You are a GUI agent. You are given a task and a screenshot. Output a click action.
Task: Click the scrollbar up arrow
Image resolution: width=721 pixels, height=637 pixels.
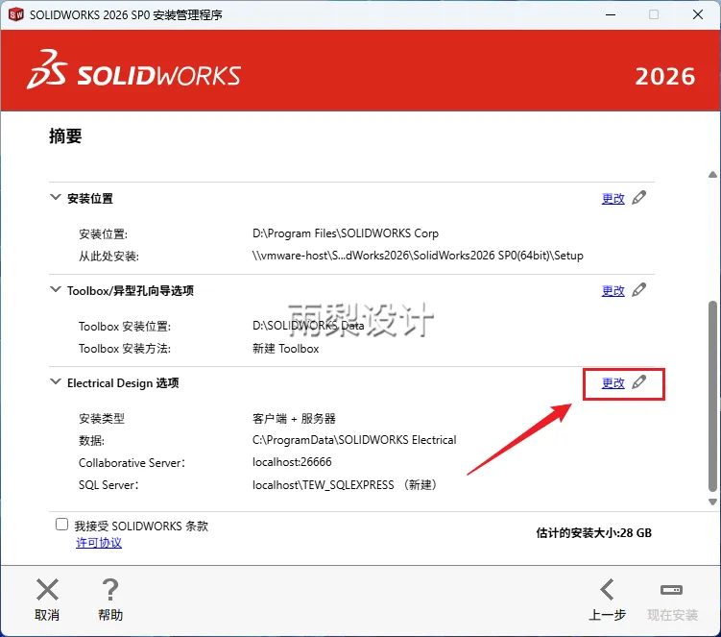pos(712,175)
